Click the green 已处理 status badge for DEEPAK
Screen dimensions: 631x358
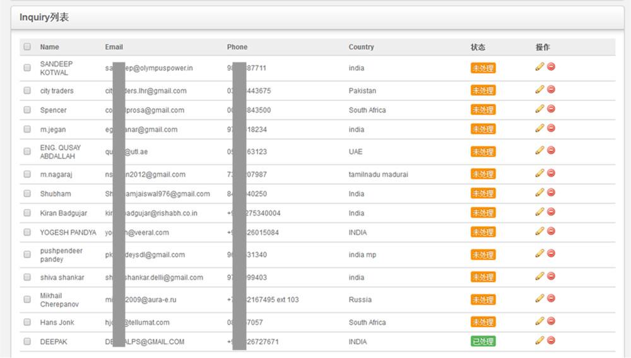[x=483, y=342]
